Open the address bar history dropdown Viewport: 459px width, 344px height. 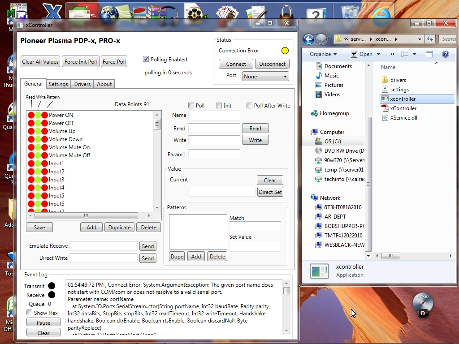420,39
